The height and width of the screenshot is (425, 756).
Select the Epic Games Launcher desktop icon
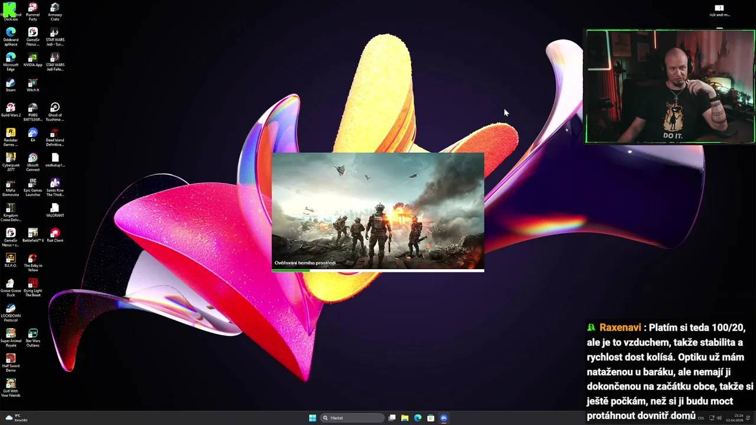coord(32,187)
